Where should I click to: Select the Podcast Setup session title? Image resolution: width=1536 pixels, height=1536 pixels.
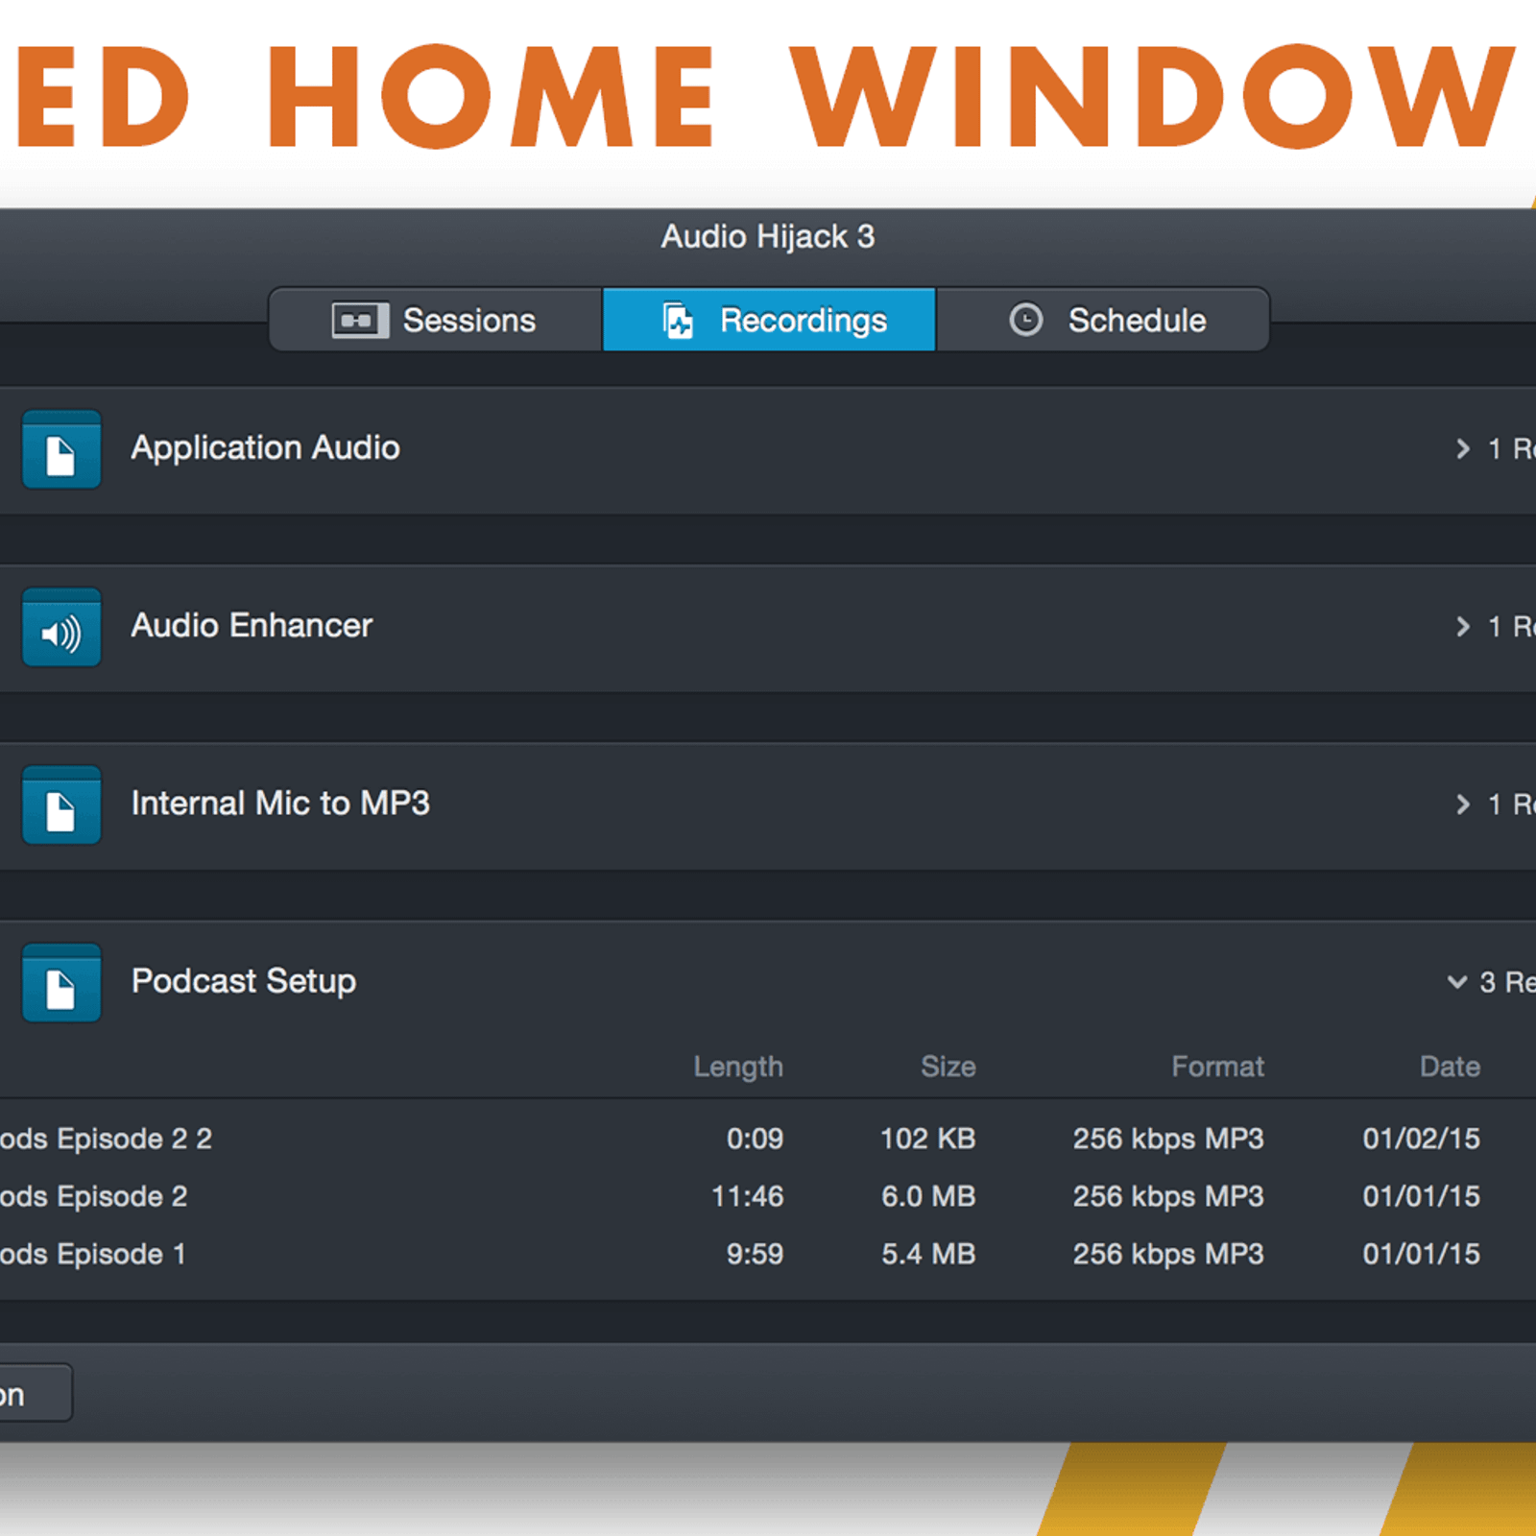point(244,981)
